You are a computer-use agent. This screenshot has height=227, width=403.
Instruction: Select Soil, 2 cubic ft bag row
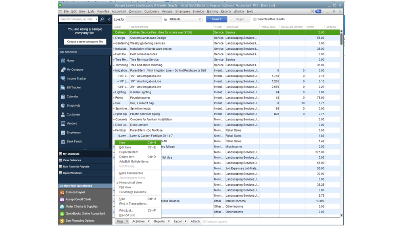click(226, 103)
